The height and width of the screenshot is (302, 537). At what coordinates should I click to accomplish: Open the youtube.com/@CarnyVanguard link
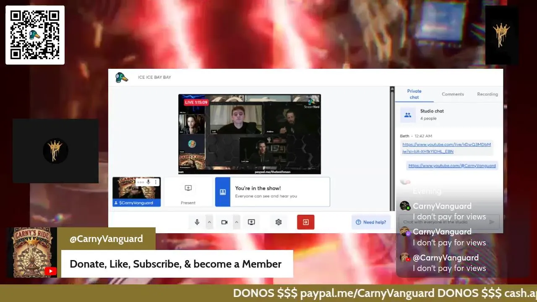452,166
